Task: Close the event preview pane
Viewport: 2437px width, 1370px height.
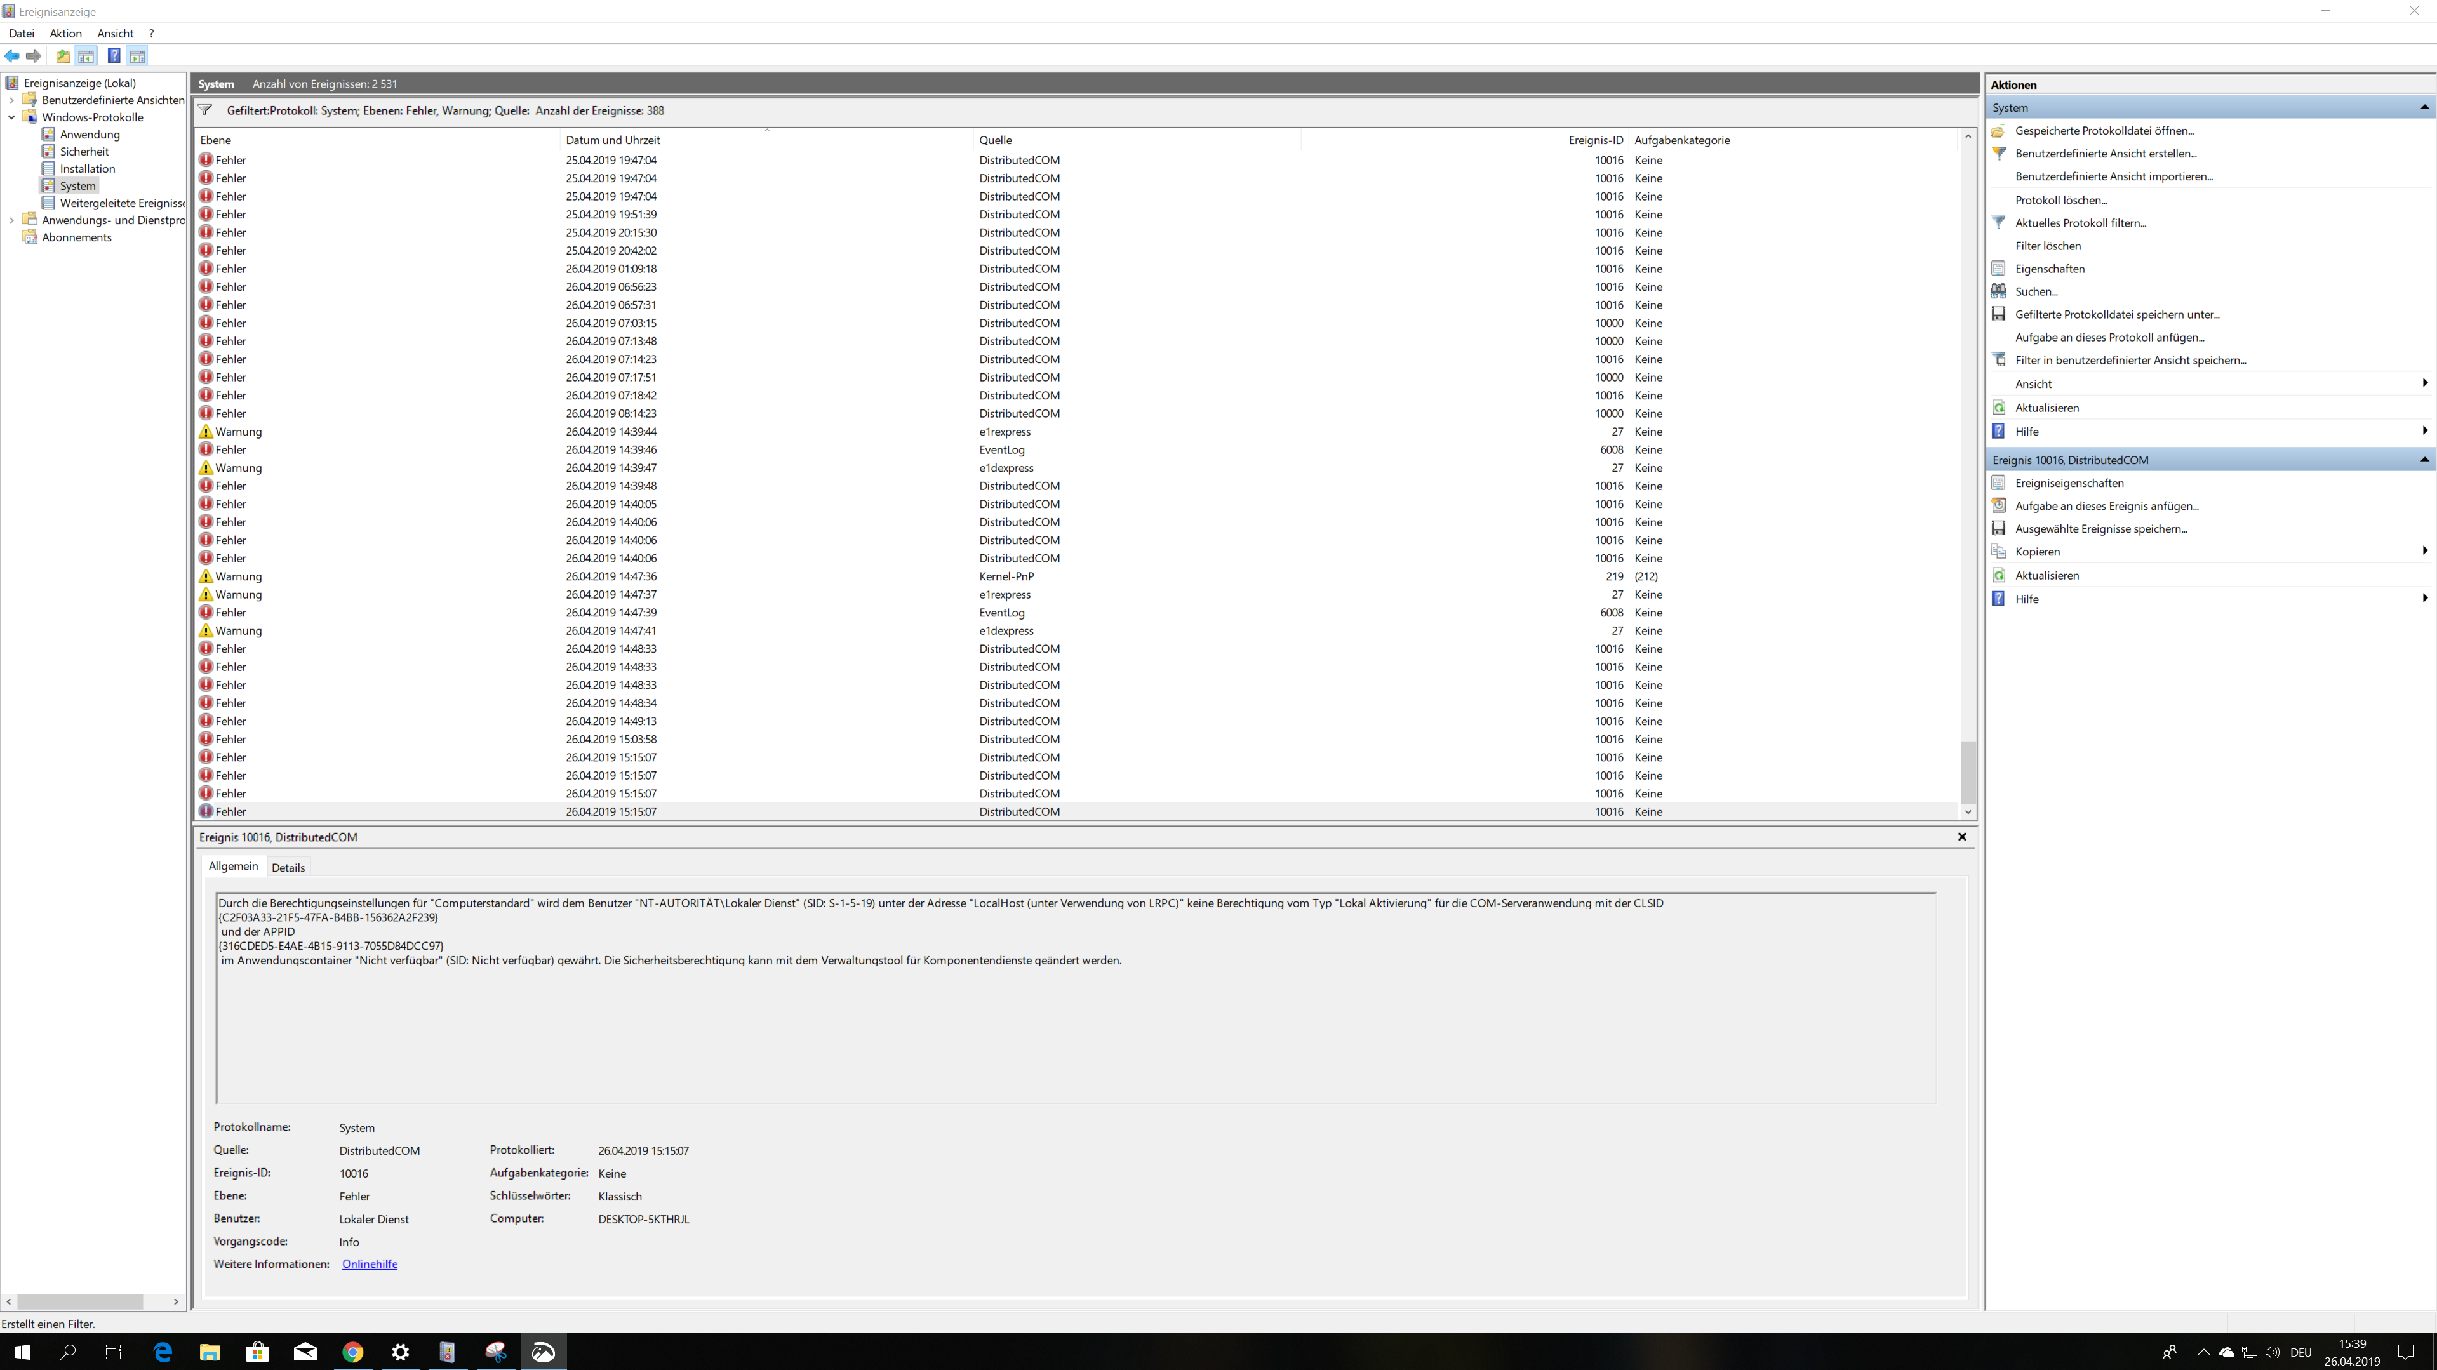Action: [x=1962, y=836]
